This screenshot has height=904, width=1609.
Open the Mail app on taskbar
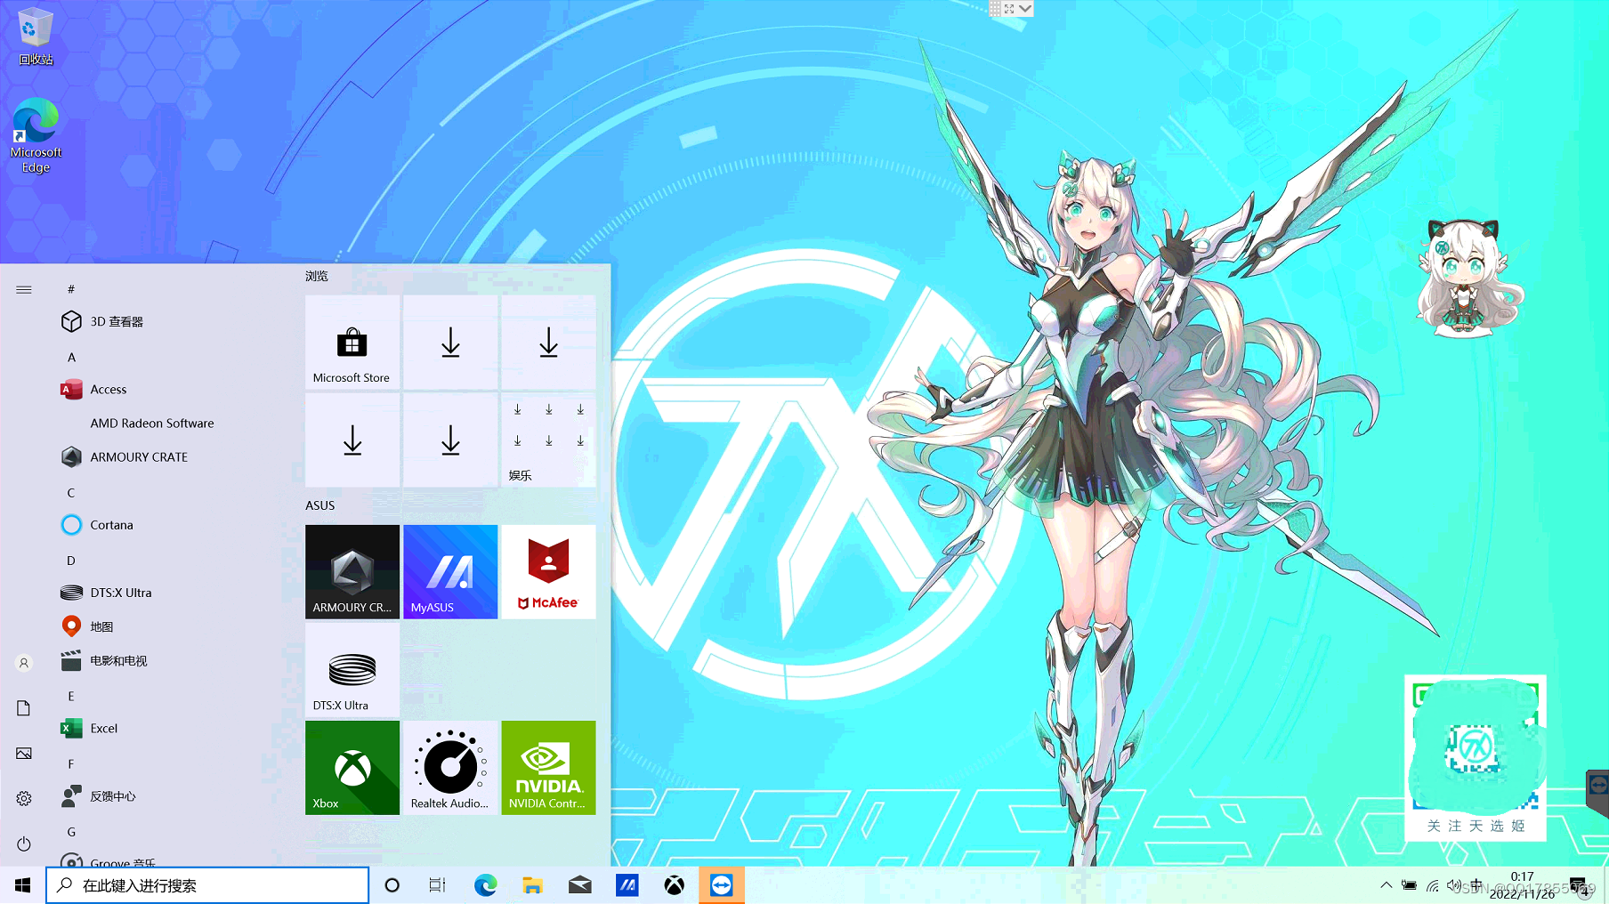pos(580,885)
